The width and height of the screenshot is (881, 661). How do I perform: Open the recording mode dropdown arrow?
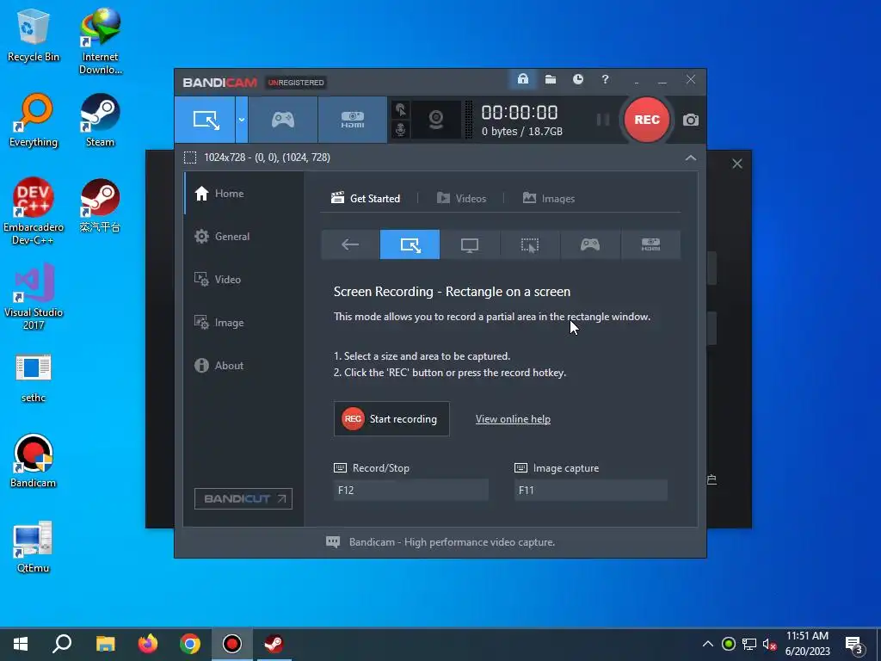[x=241, y=119]
